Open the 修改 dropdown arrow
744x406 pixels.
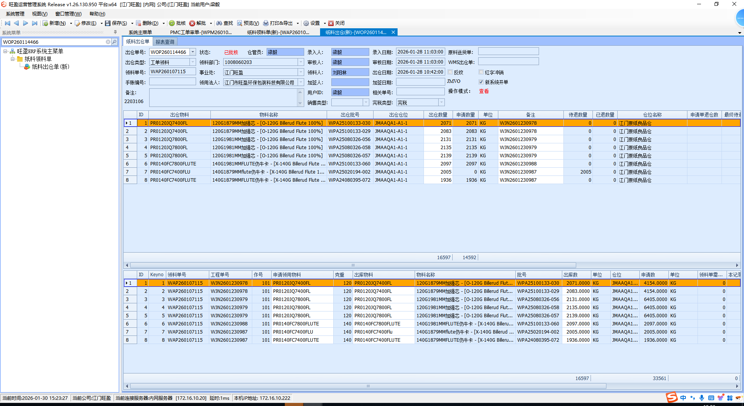(x=102, y=23)
